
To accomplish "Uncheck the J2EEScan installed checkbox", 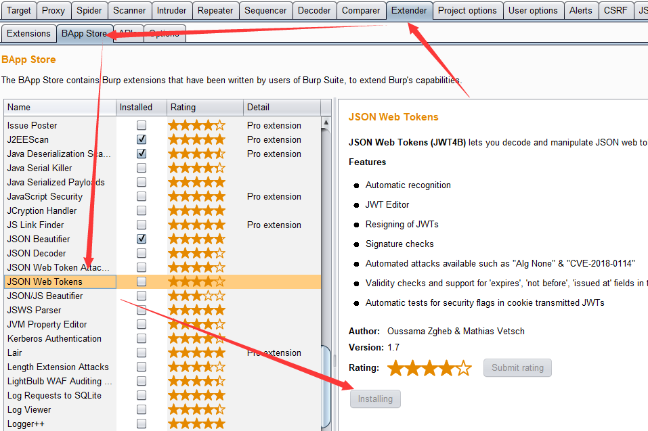I will tap(142, 139).
